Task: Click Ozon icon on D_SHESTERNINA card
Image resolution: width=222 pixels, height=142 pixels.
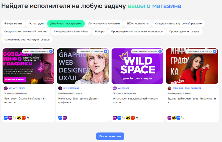Action: tap(60, 118)
